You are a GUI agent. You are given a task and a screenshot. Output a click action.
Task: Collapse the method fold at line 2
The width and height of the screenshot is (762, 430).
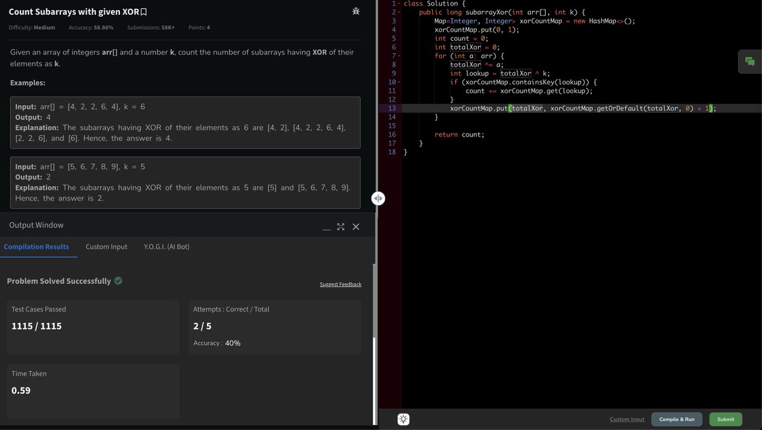coord(398,12)
